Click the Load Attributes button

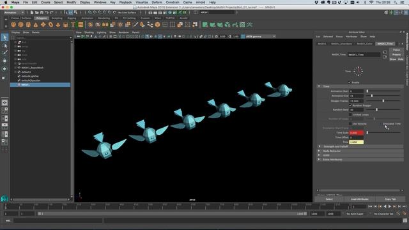click(x=359, y=199)
